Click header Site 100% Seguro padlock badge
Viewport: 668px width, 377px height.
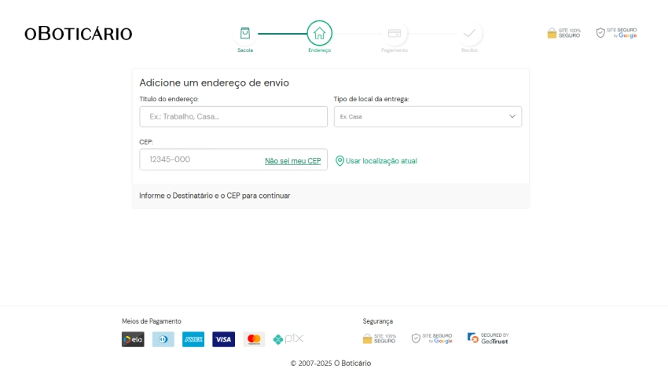coord(563,33)
